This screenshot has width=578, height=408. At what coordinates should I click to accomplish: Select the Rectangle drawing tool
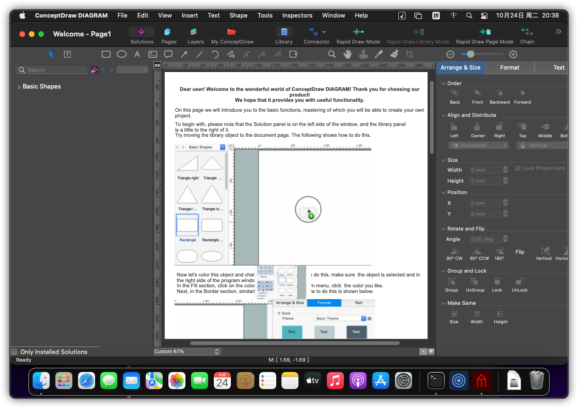point(106,54)
